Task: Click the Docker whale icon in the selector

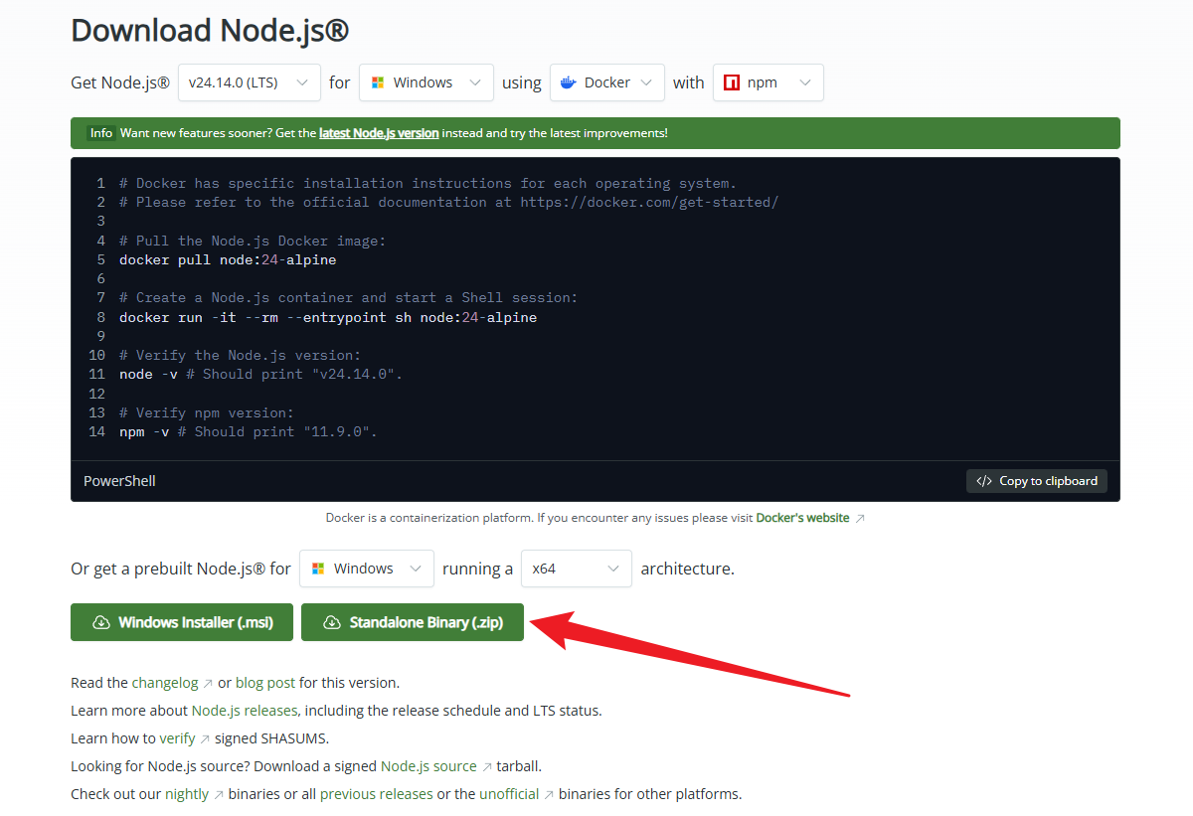Action: coord(569,82)
